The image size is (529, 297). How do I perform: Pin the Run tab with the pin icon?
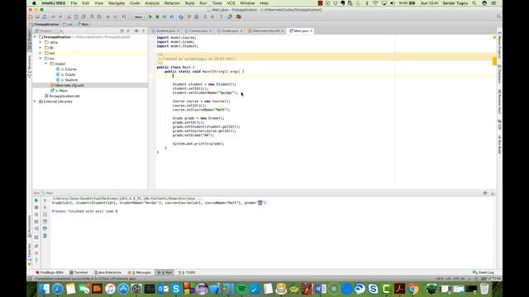pos(36,246)
